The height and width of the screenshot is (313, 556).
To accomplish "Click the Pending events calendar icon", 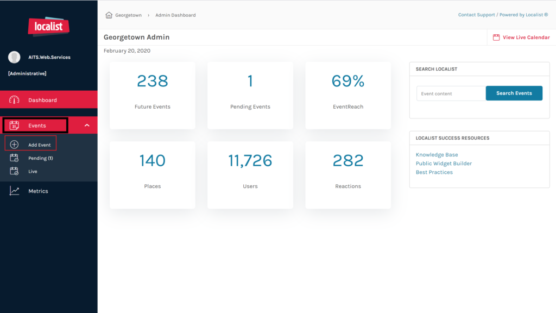I will coord(15,158).
